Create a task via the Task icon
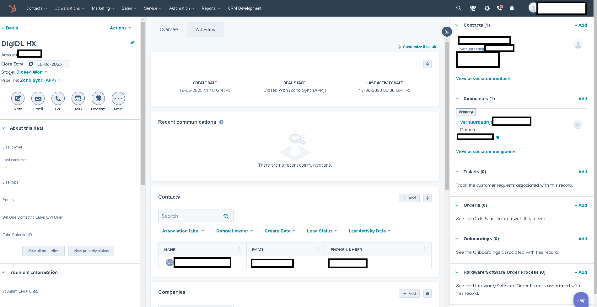 pos(78,98)
